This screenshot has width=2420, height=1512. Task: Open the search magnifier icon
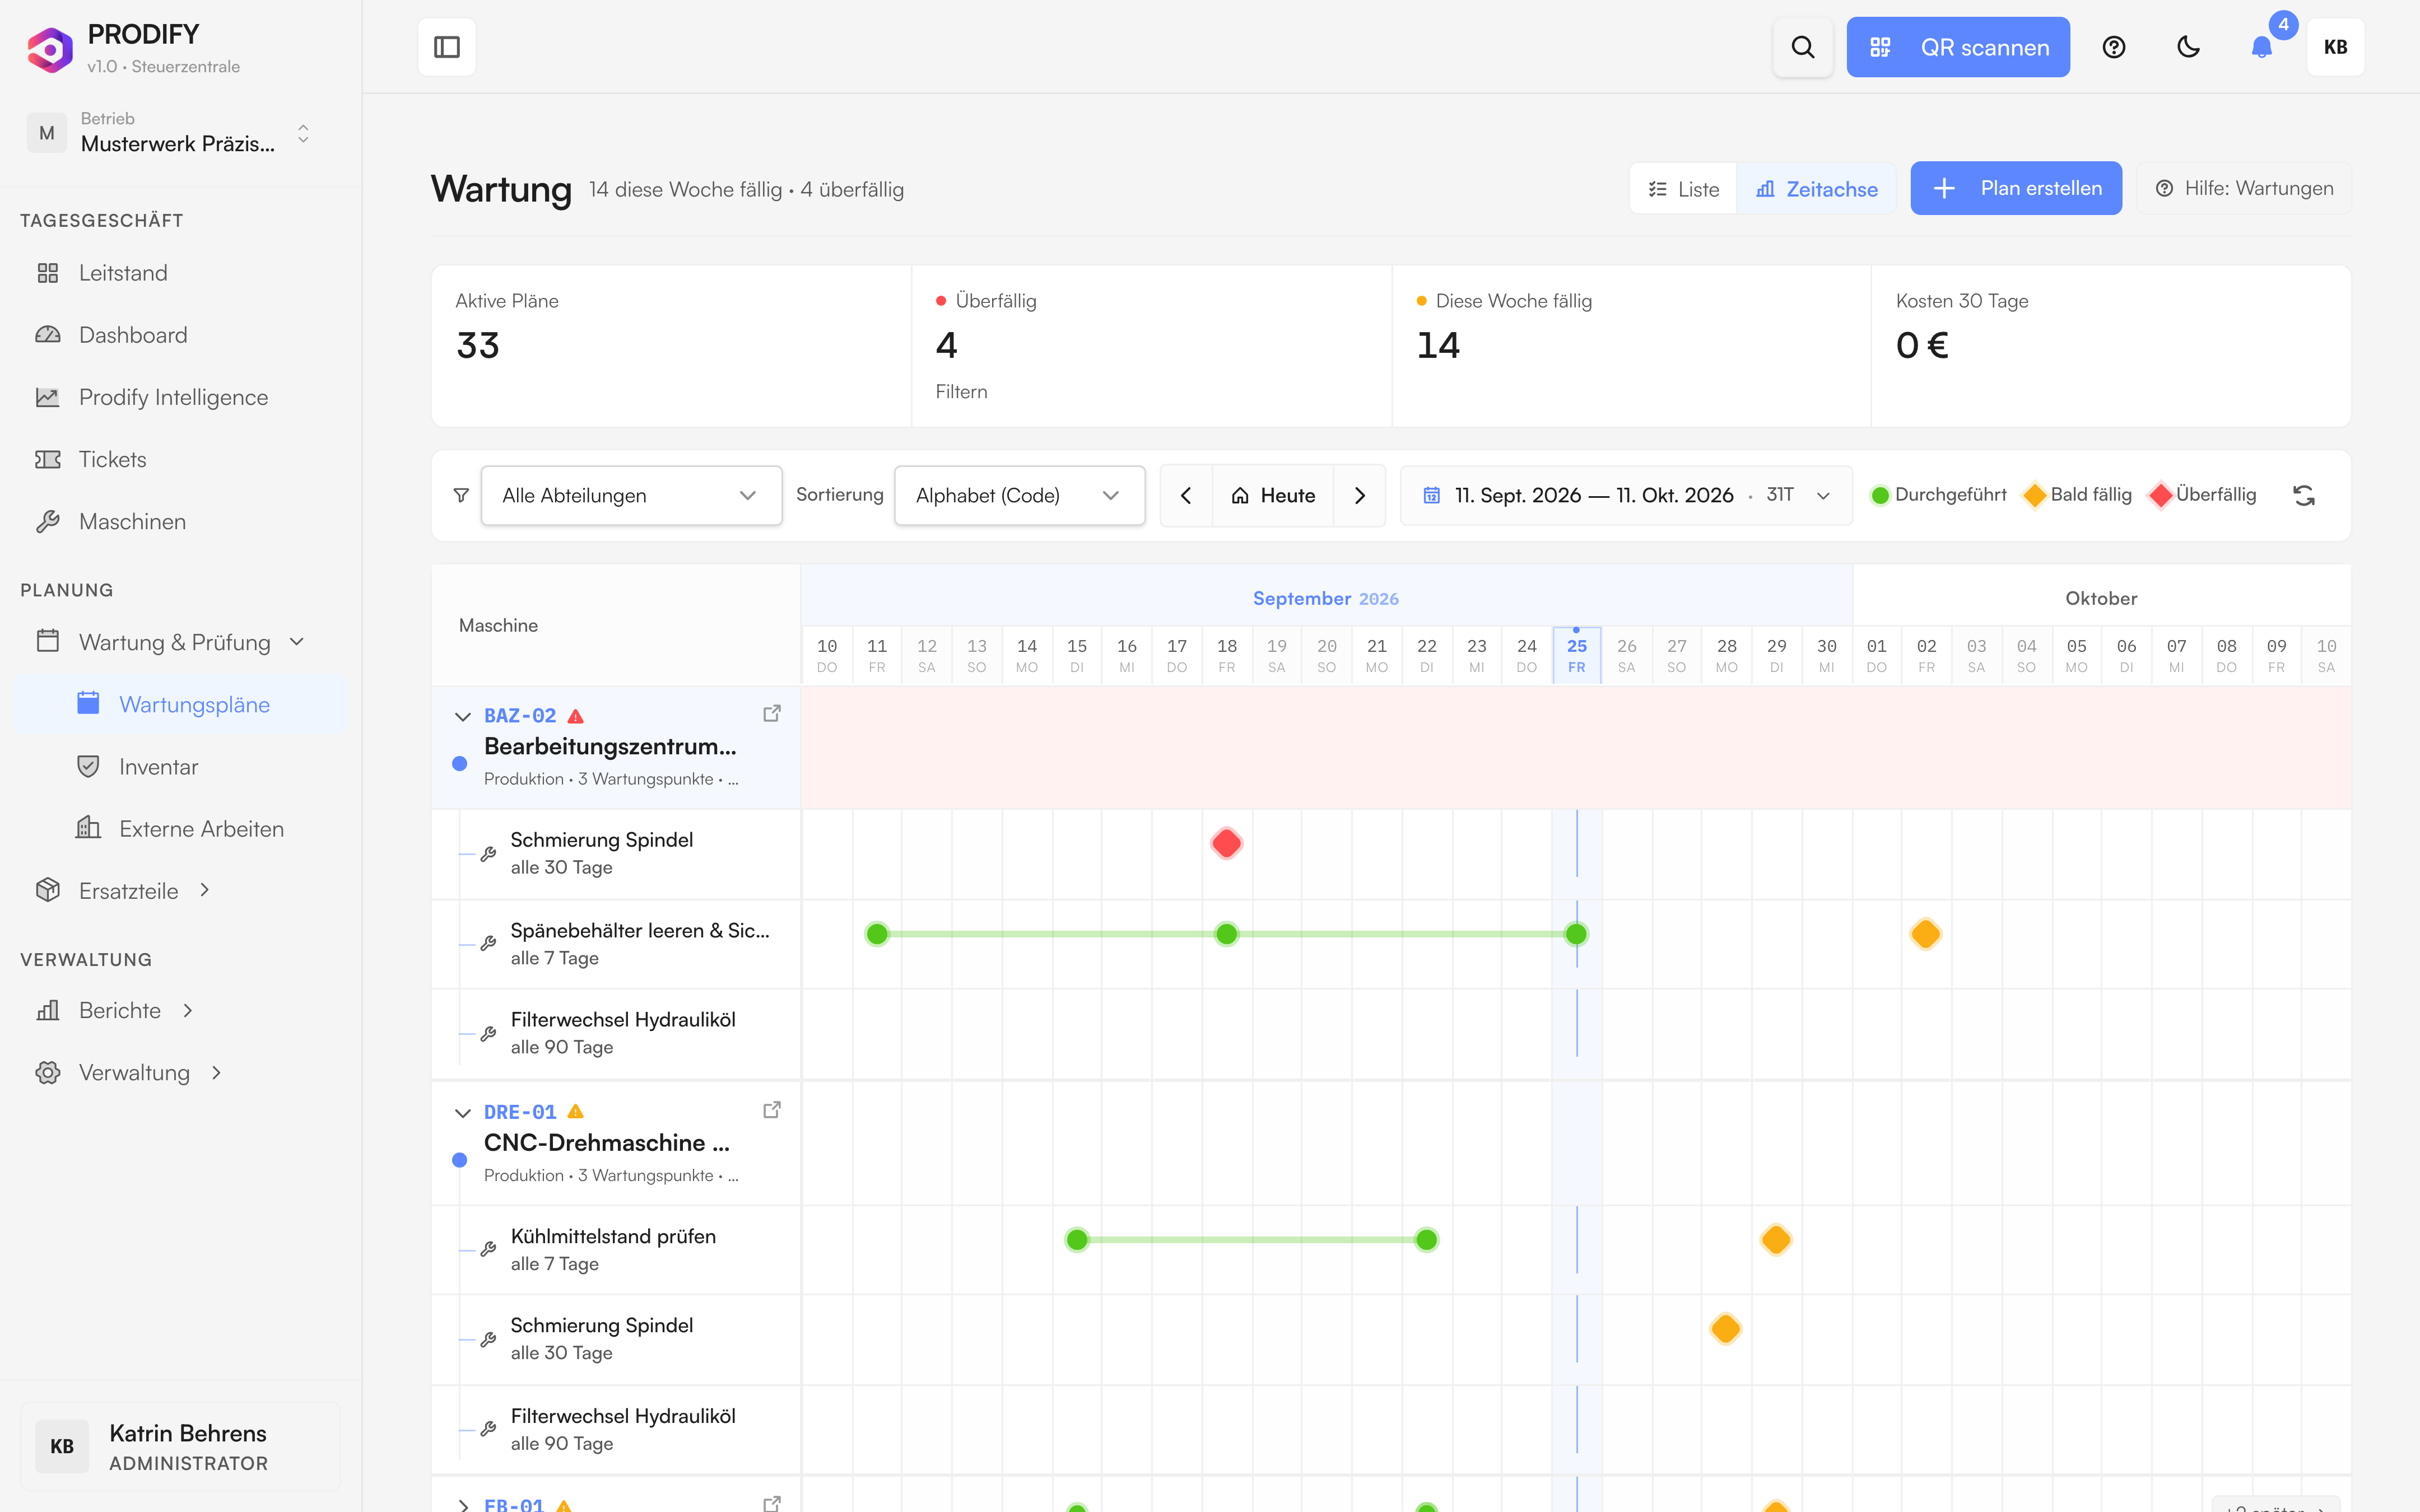pos(1802,47)
